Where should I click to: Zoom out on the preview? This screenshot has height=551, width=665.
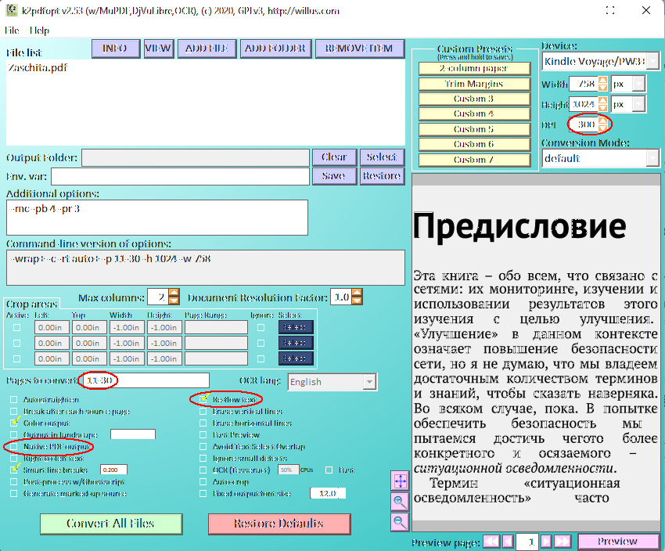coord(400,521)
